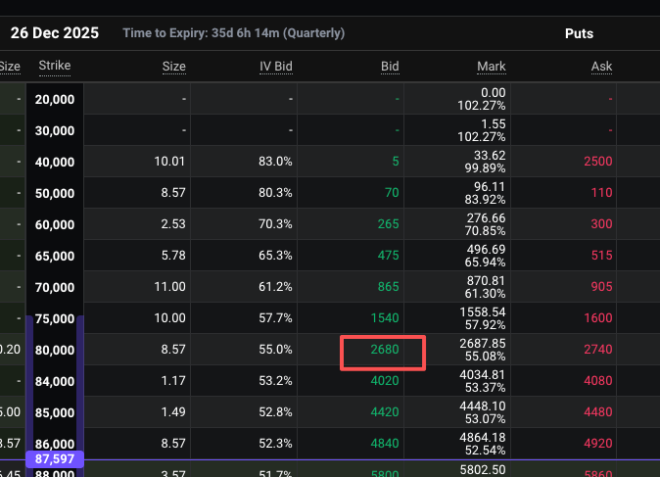Click the Ask column header
This screenshot has width=660, height=477.
click(601, 67)
